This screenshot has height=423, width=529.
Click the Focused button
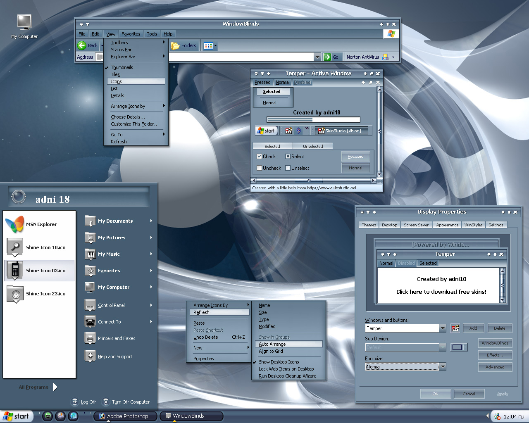click(x=355, y=157)
